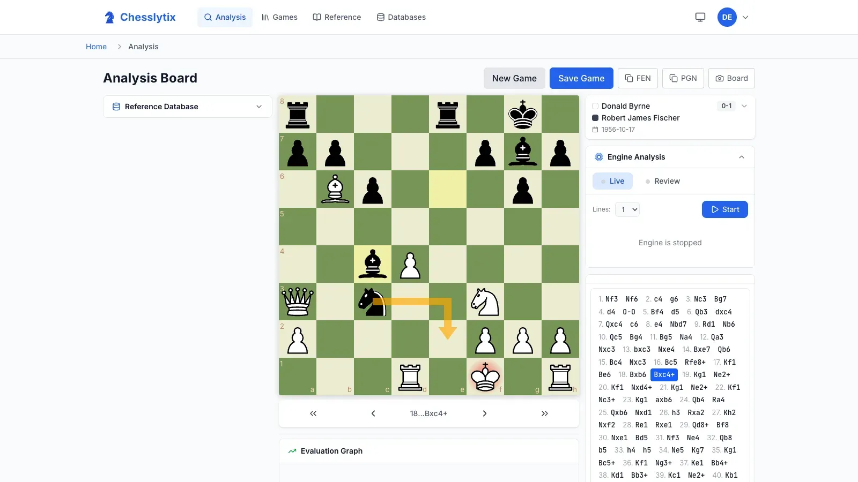Jump to move 1. Nf3
The image size is (858, 482).
coord(611,299)
